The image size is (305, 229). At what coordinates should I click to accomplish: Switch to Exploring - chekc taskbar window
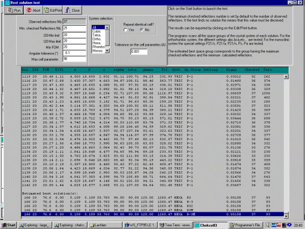70,225
